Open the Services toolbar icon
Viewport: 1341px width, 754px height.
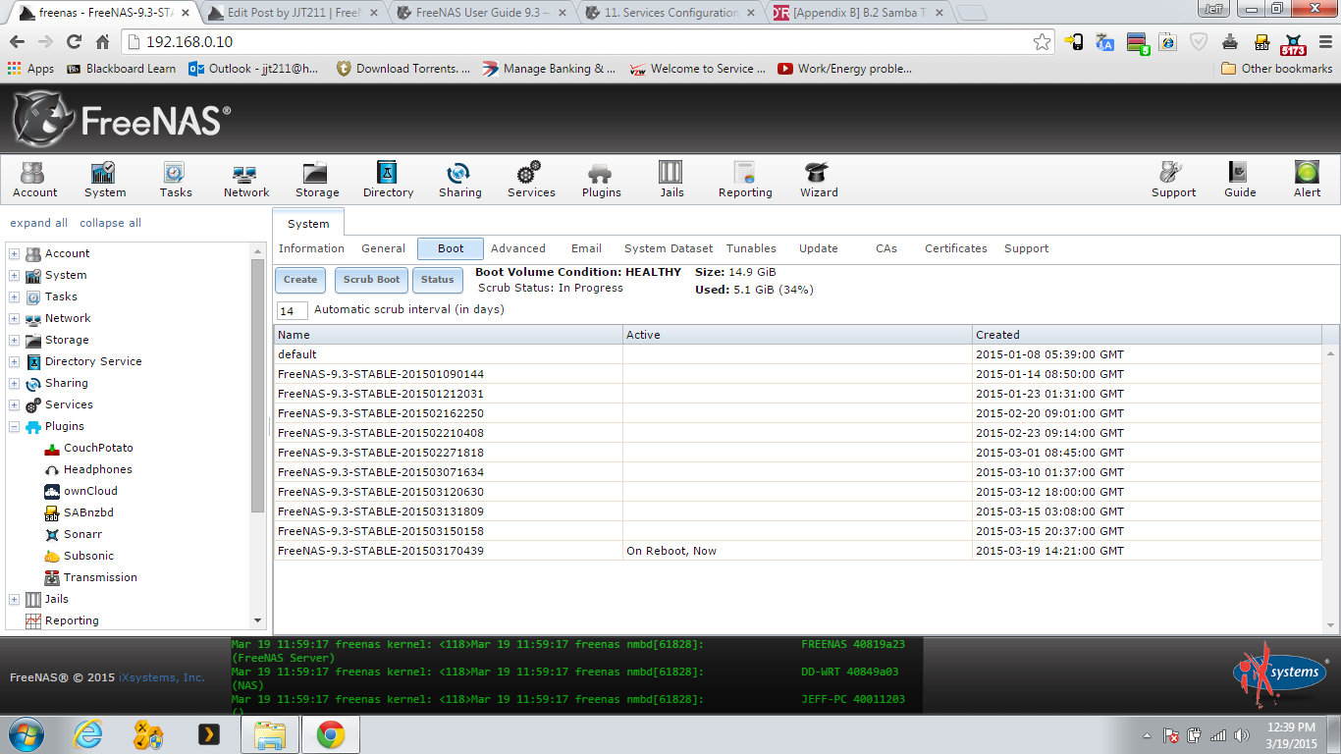click(531, 180)
